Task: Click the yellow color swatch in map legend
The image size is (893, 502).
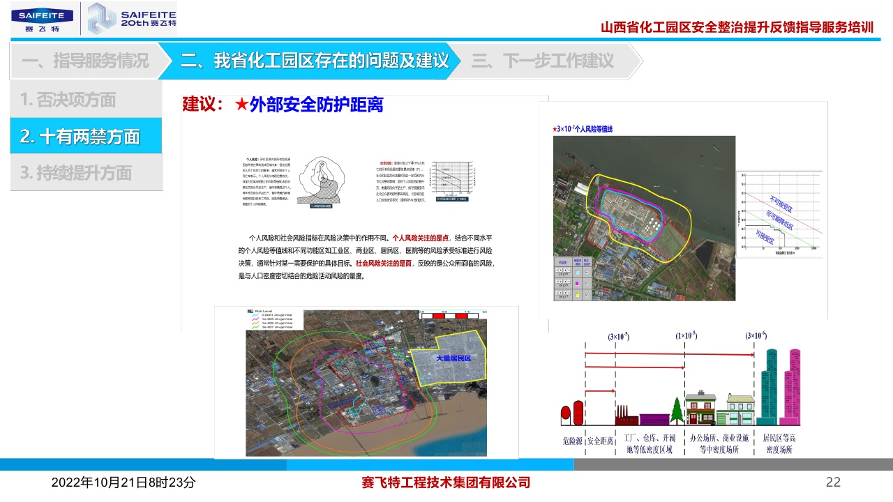Action: pyautogui.click(x=577, y=296)
